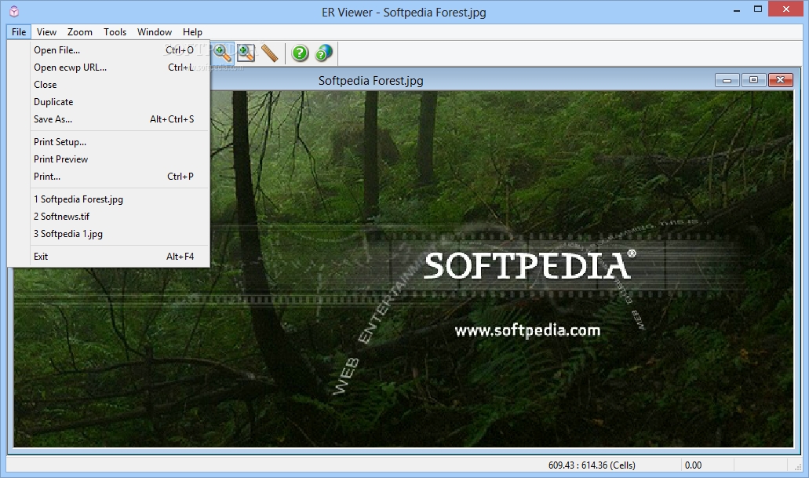Viewport: 809px width, 478px height.
Task: Maximize the Softpedia Forest.jpg child window
Action: (x=754, y=80)
